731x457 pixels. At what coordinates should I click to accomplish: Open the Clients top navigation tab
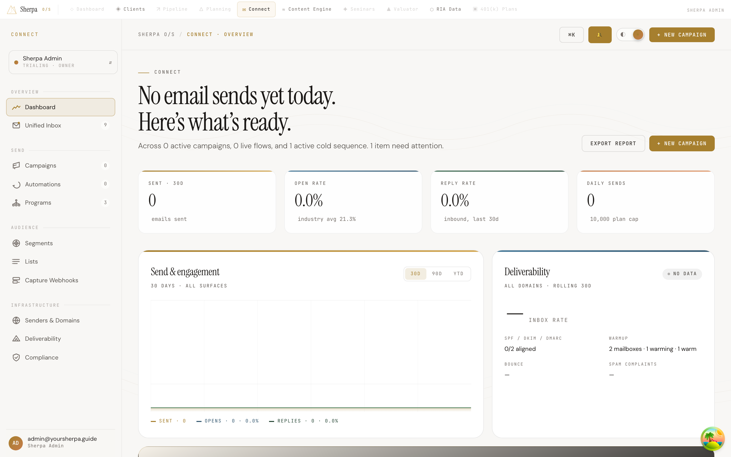(130, 9)
